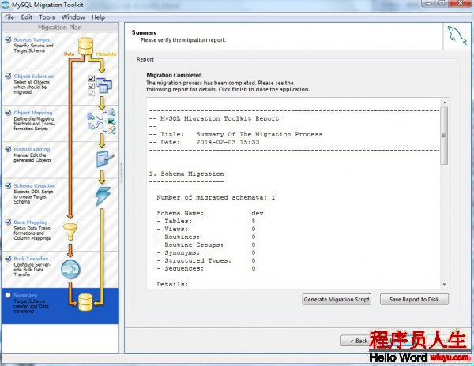This screenshot has width=474, height=366.
Task: Click the '- Structured Types:' row in report
Action: tap(206, 260)
